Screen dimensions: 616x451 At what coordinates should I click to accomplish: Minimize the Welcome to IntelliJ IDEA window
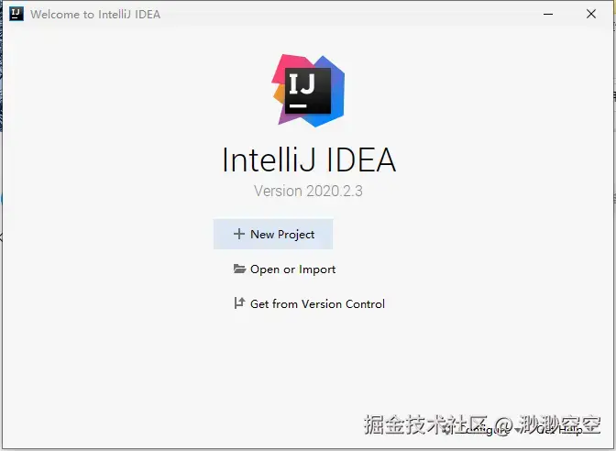pyautogui.click(x=548, y=14)
